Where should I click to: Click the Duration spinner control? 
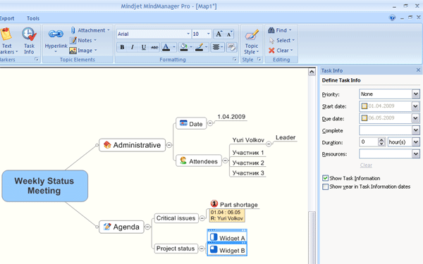pos(381,142)
